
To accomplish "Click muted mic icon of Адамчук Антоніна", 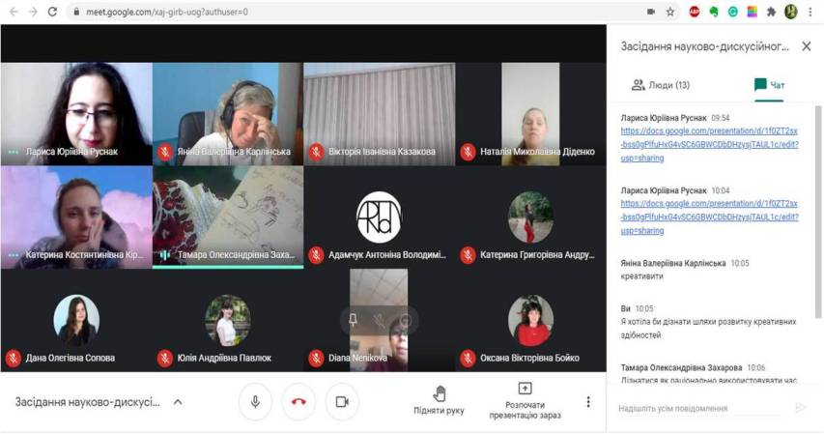I will pyautogui.click(x=316, y=255).
